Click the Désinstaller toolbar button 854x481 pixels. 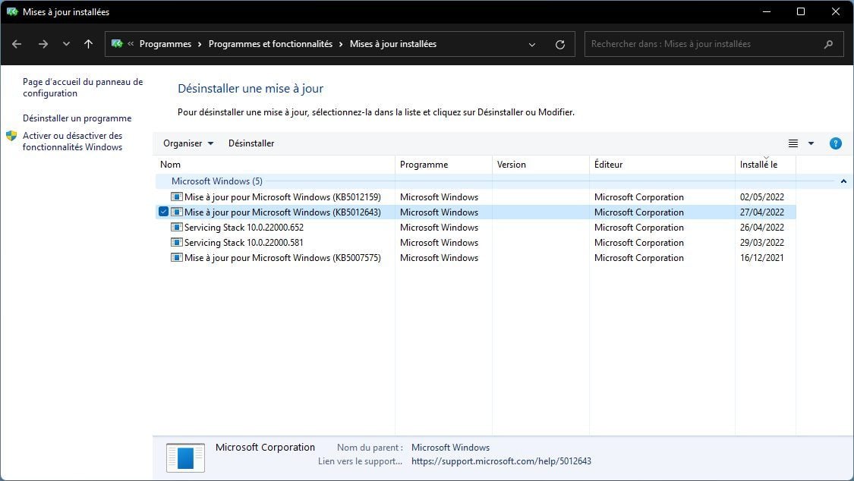pos(251,143)
